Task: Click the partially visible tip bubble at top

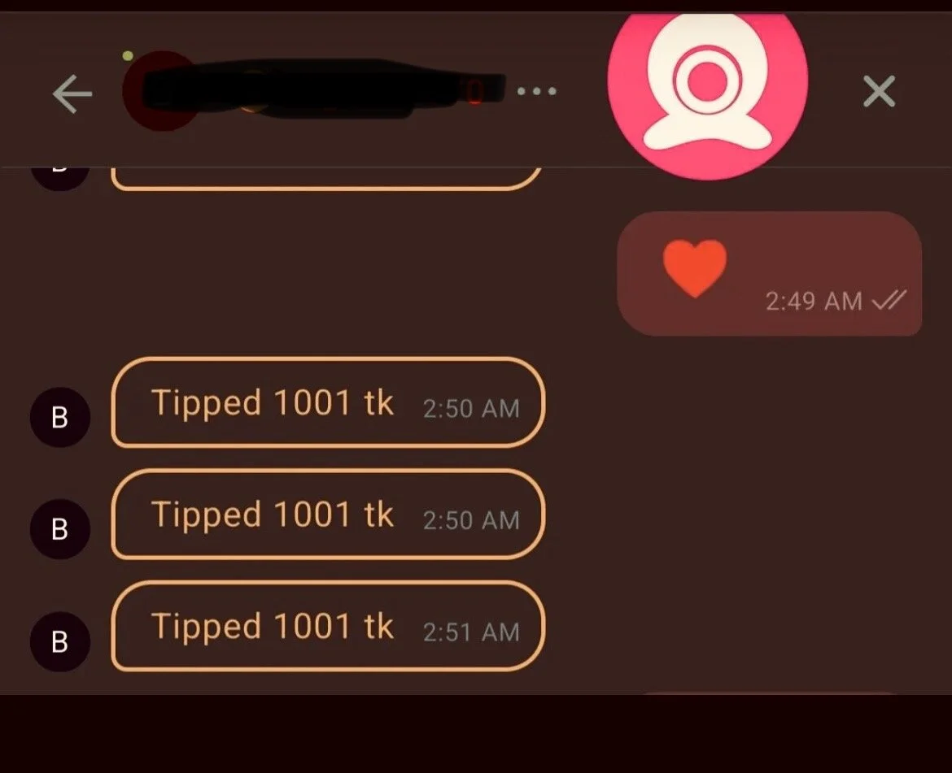Action: 326,178
